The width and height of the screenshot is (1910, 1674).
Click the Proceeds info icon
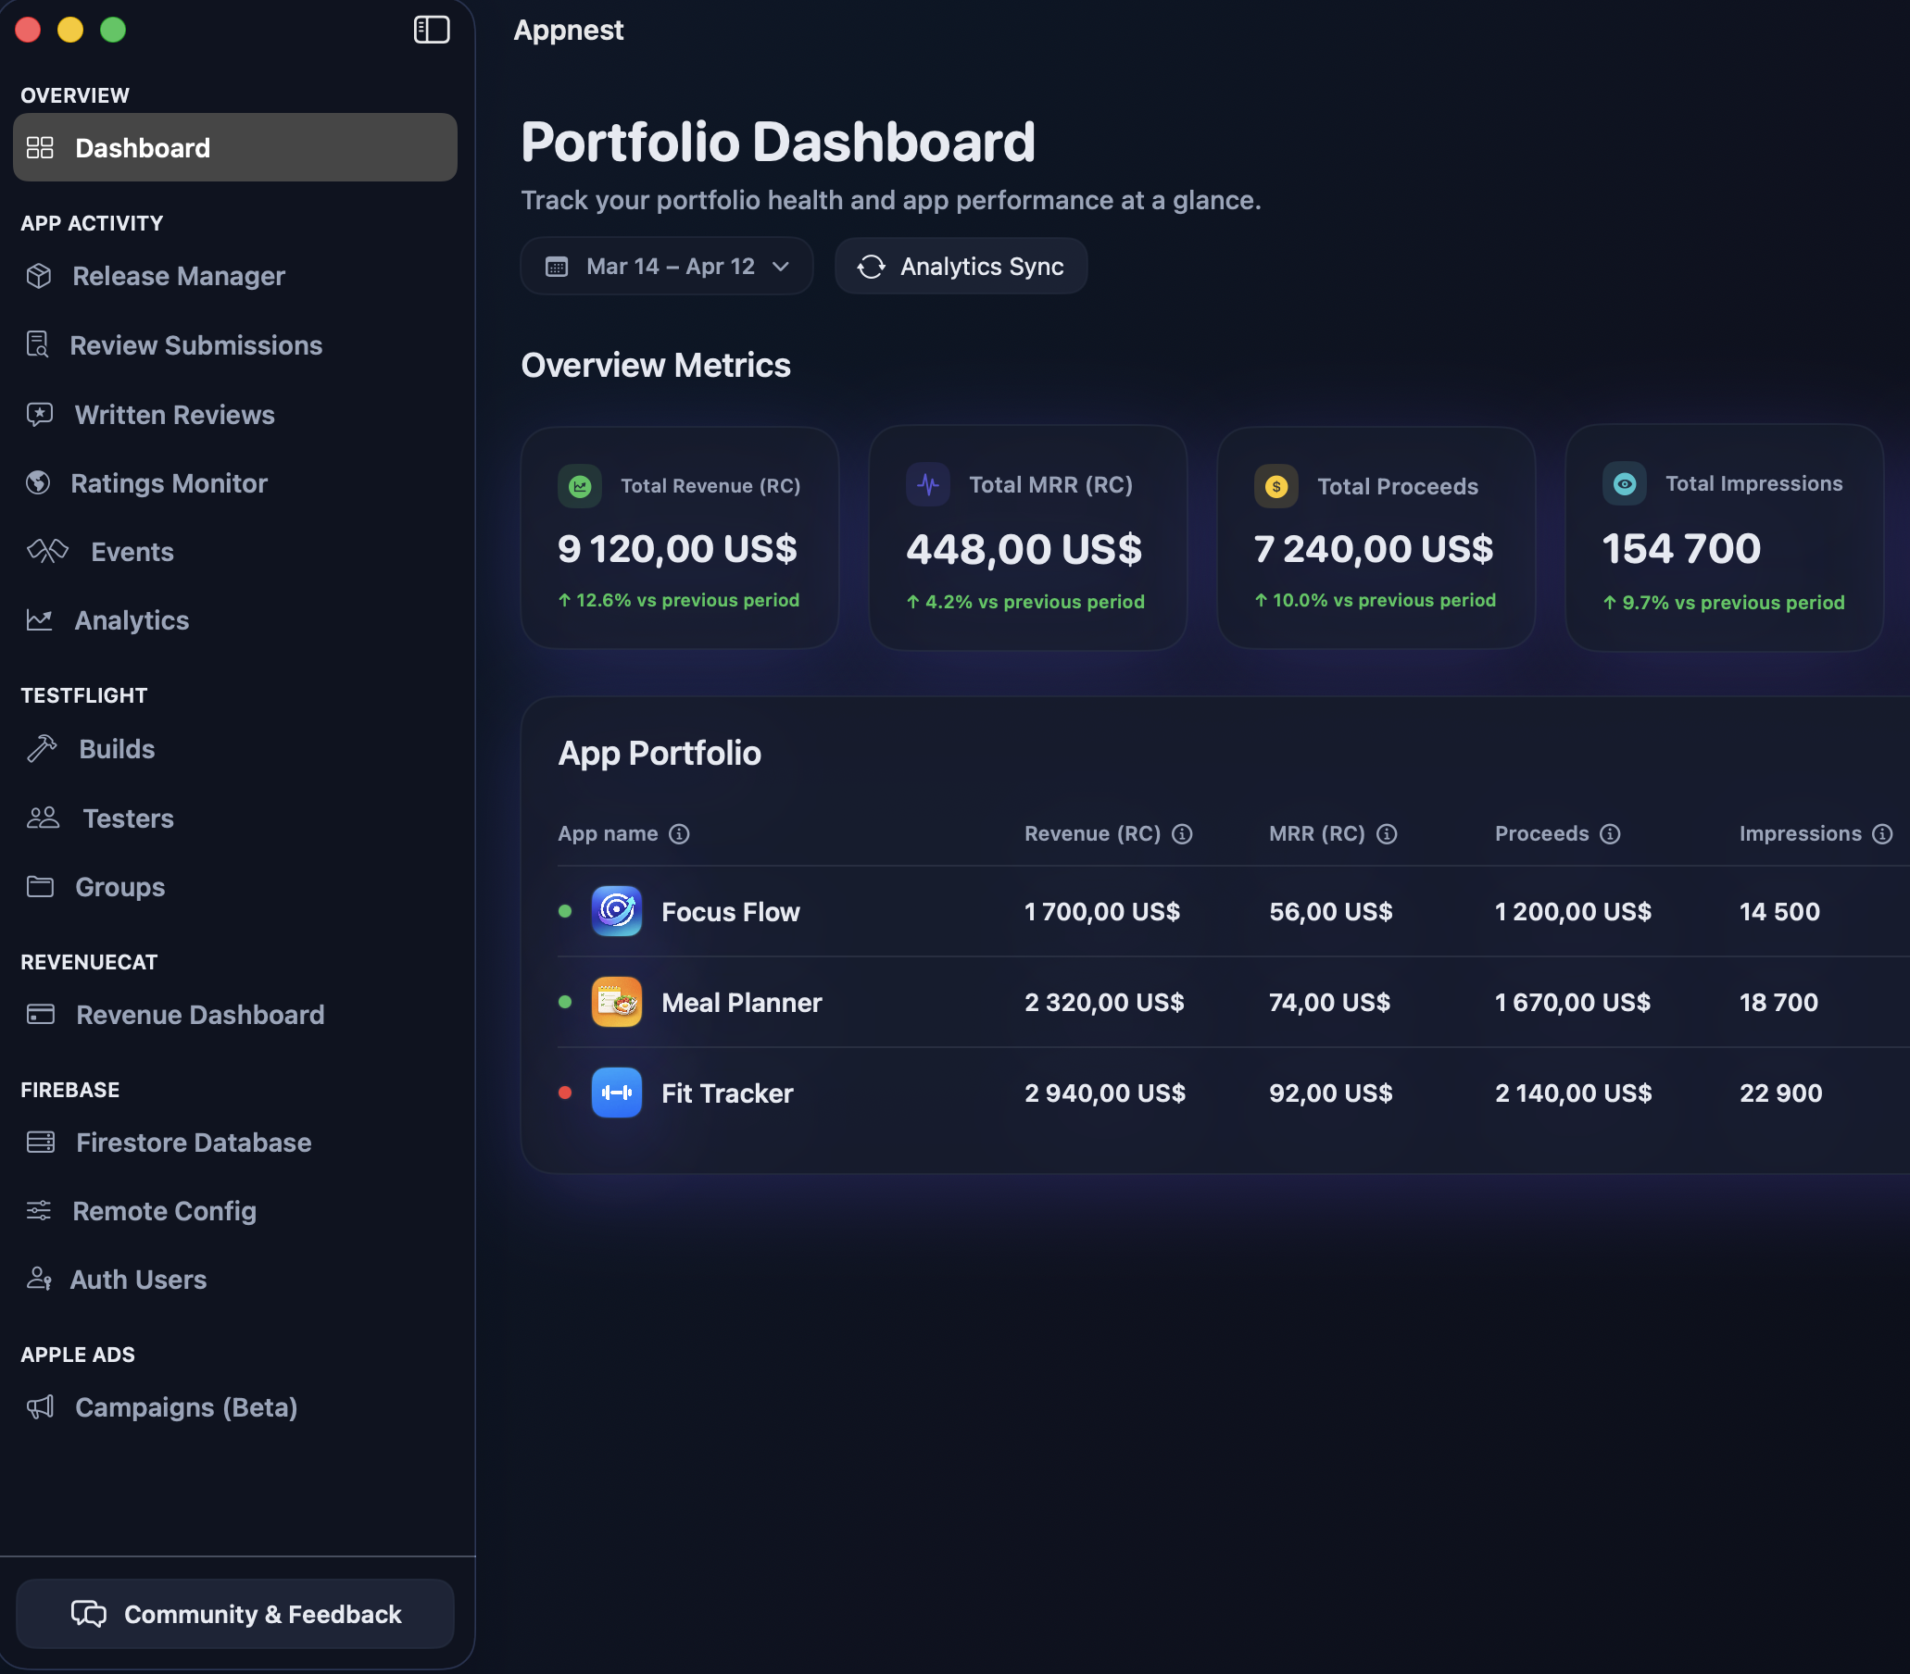[x=1610, y=833]
